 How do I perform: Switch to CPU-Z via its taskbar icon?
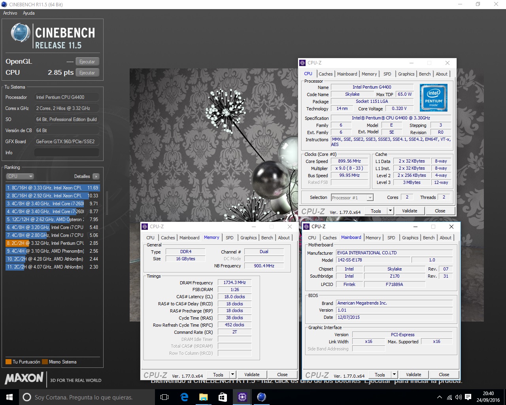point(242,397)
